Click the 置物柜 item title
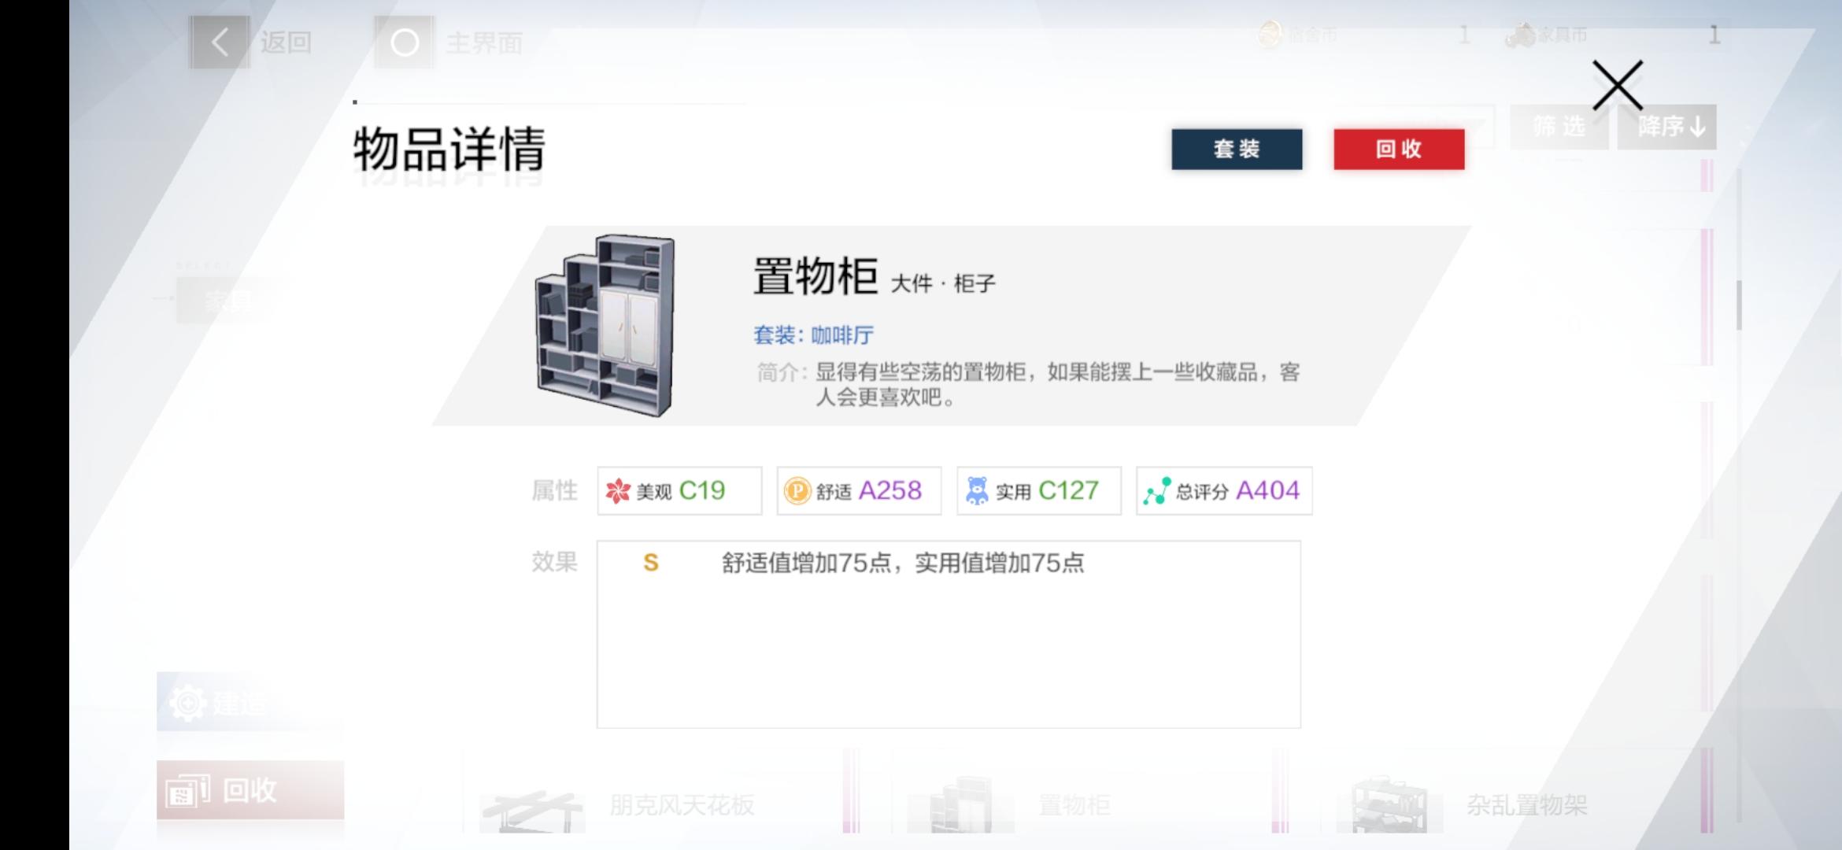 tap(816, 275)
